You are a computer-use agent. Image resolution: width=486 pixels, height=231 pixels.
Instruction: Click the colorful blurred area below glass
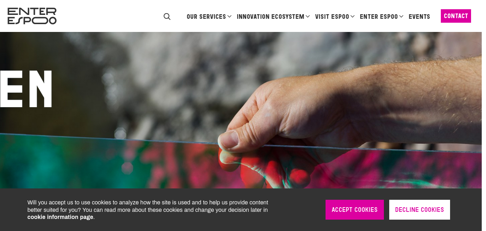[107, 163]
